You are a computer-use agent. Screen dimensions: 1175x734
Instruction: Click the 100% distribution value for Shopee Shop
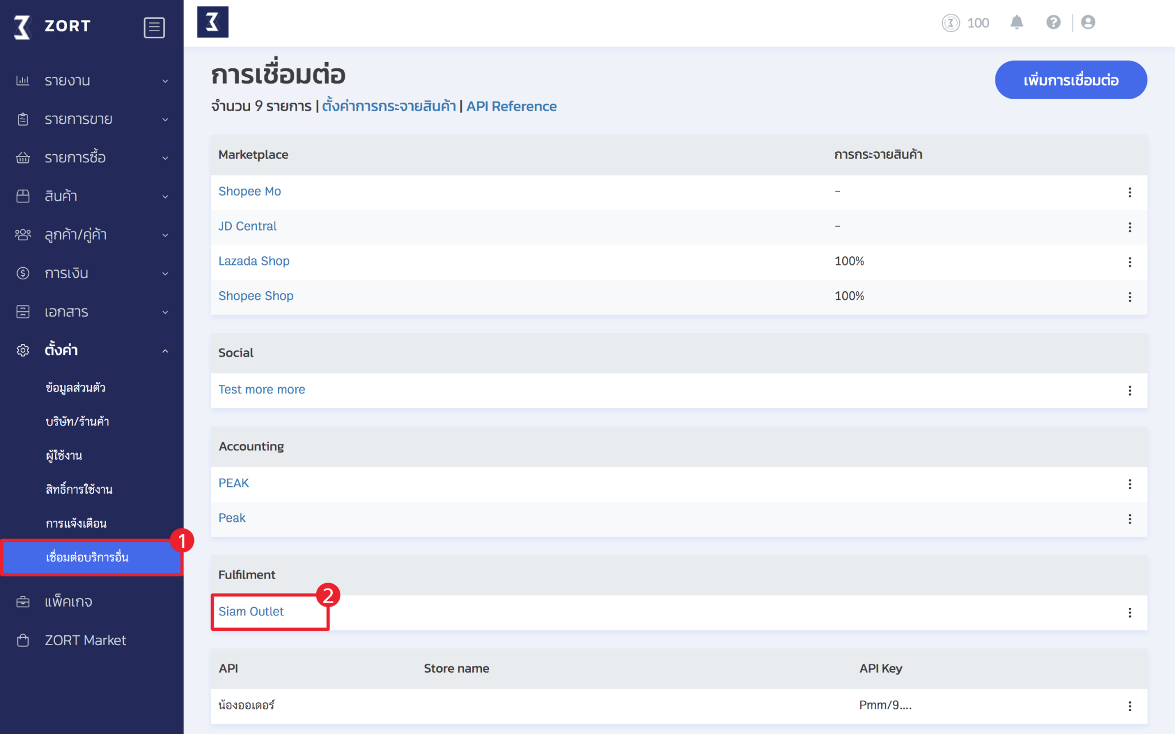pos(849,296)
